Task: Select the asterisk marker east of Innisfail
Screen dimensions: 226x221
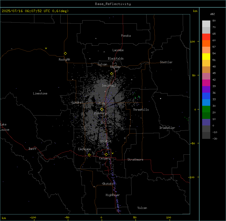Action: pyautogui.click(x=132, y=80)
